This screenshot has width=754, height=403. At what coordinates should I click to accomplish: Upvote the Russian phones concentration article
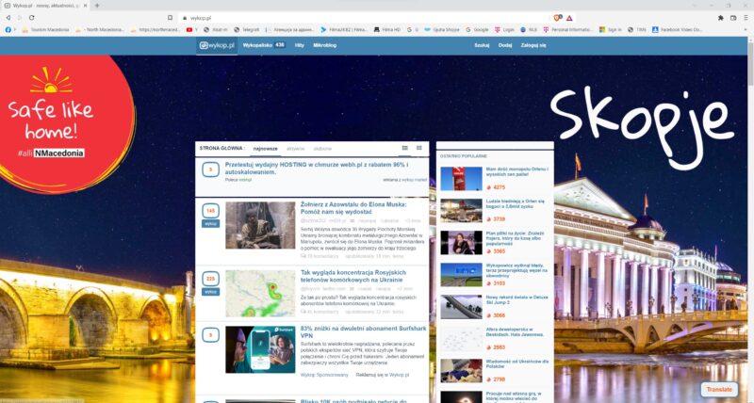pyautogui.click(x=210, y=291)
